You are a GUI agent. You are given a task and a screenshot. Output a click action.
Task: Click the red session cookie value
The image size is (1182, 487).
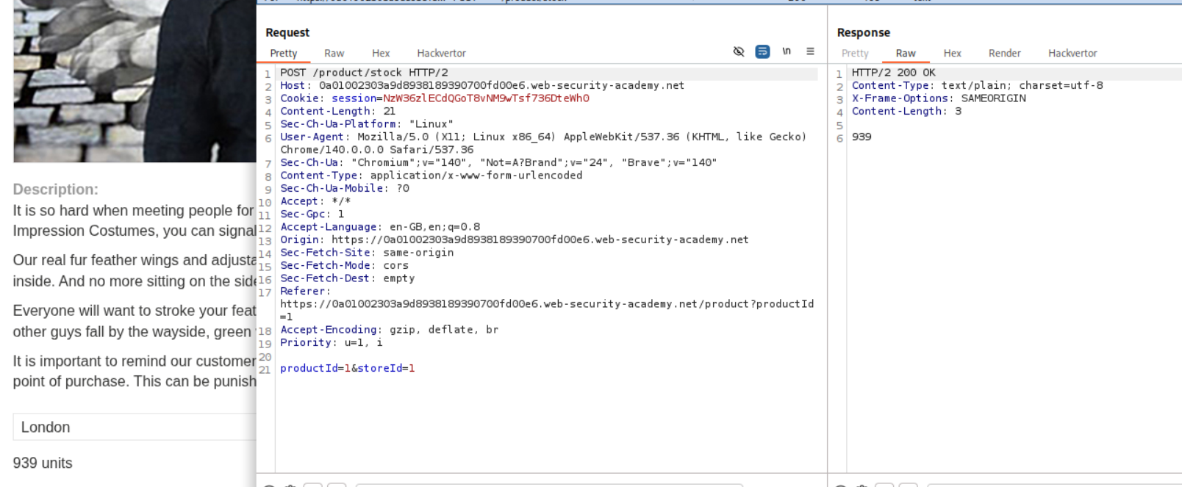pos(485,98)
